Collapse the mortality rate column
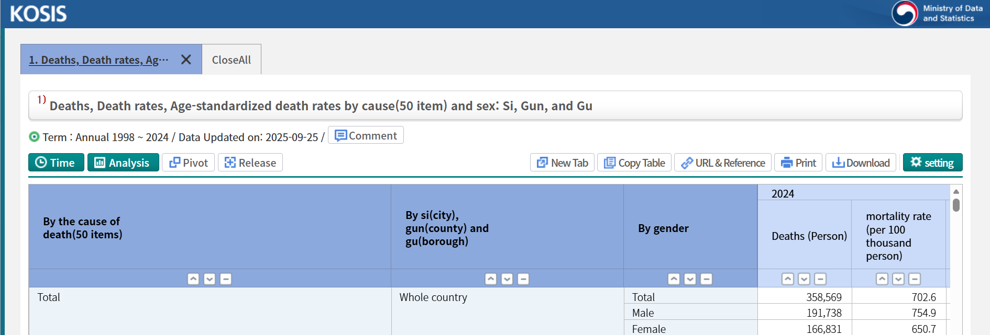 click(x=915, y=279)
